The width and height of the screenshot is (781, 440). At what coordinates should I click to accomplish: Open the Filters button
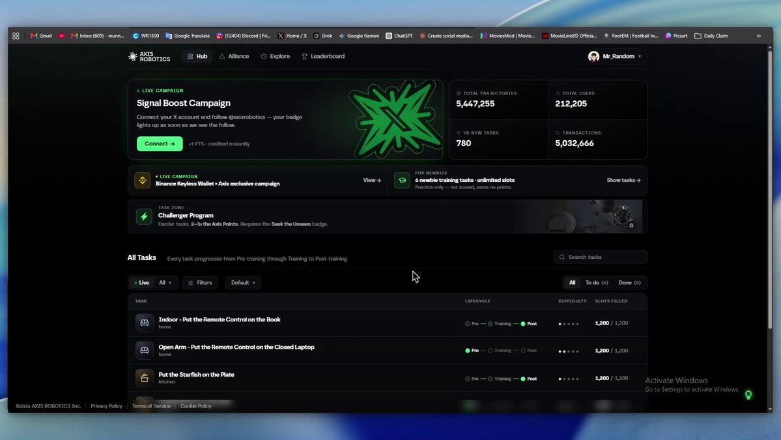(x=200, y=282)
